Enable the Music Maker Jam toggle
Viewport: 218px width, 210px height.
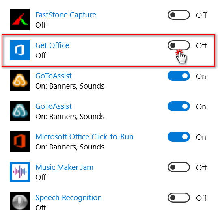click(179, 167)
